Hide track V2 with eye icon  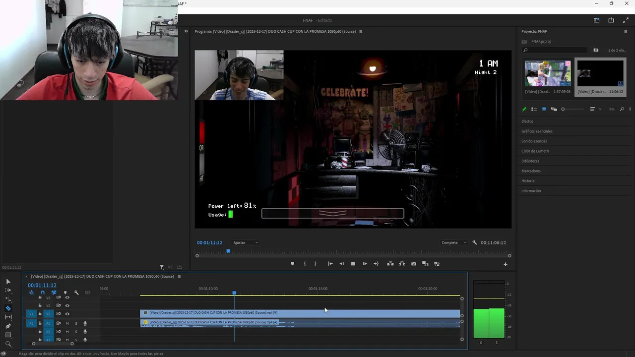(67, 305)
